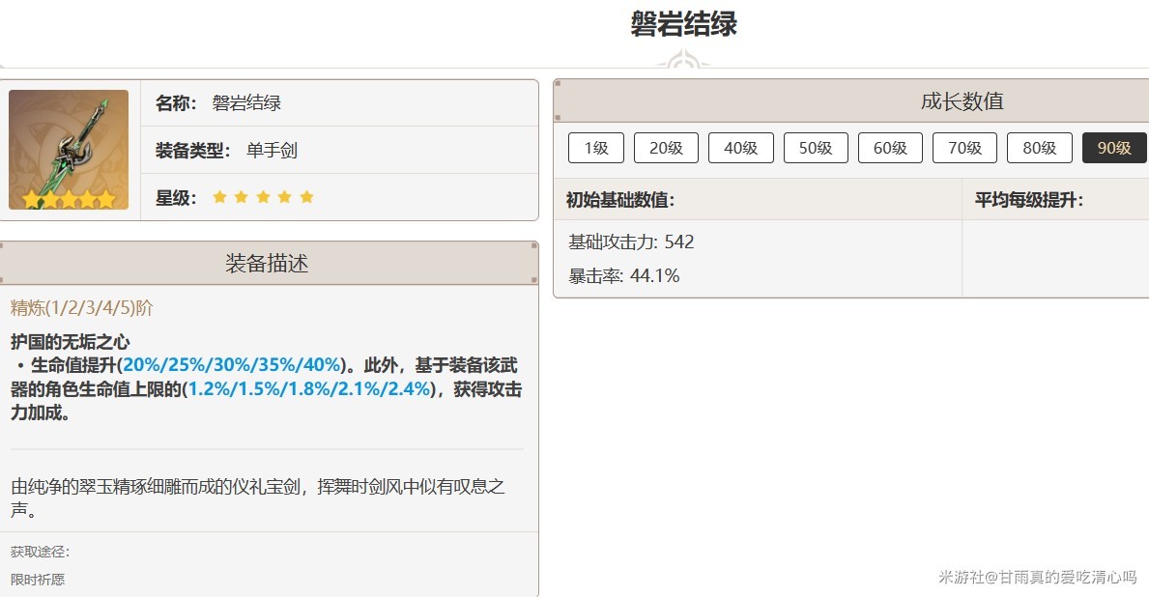Click the decorative ornament below the page title
Screen dimensions: 1149x597
coord(683,61)
